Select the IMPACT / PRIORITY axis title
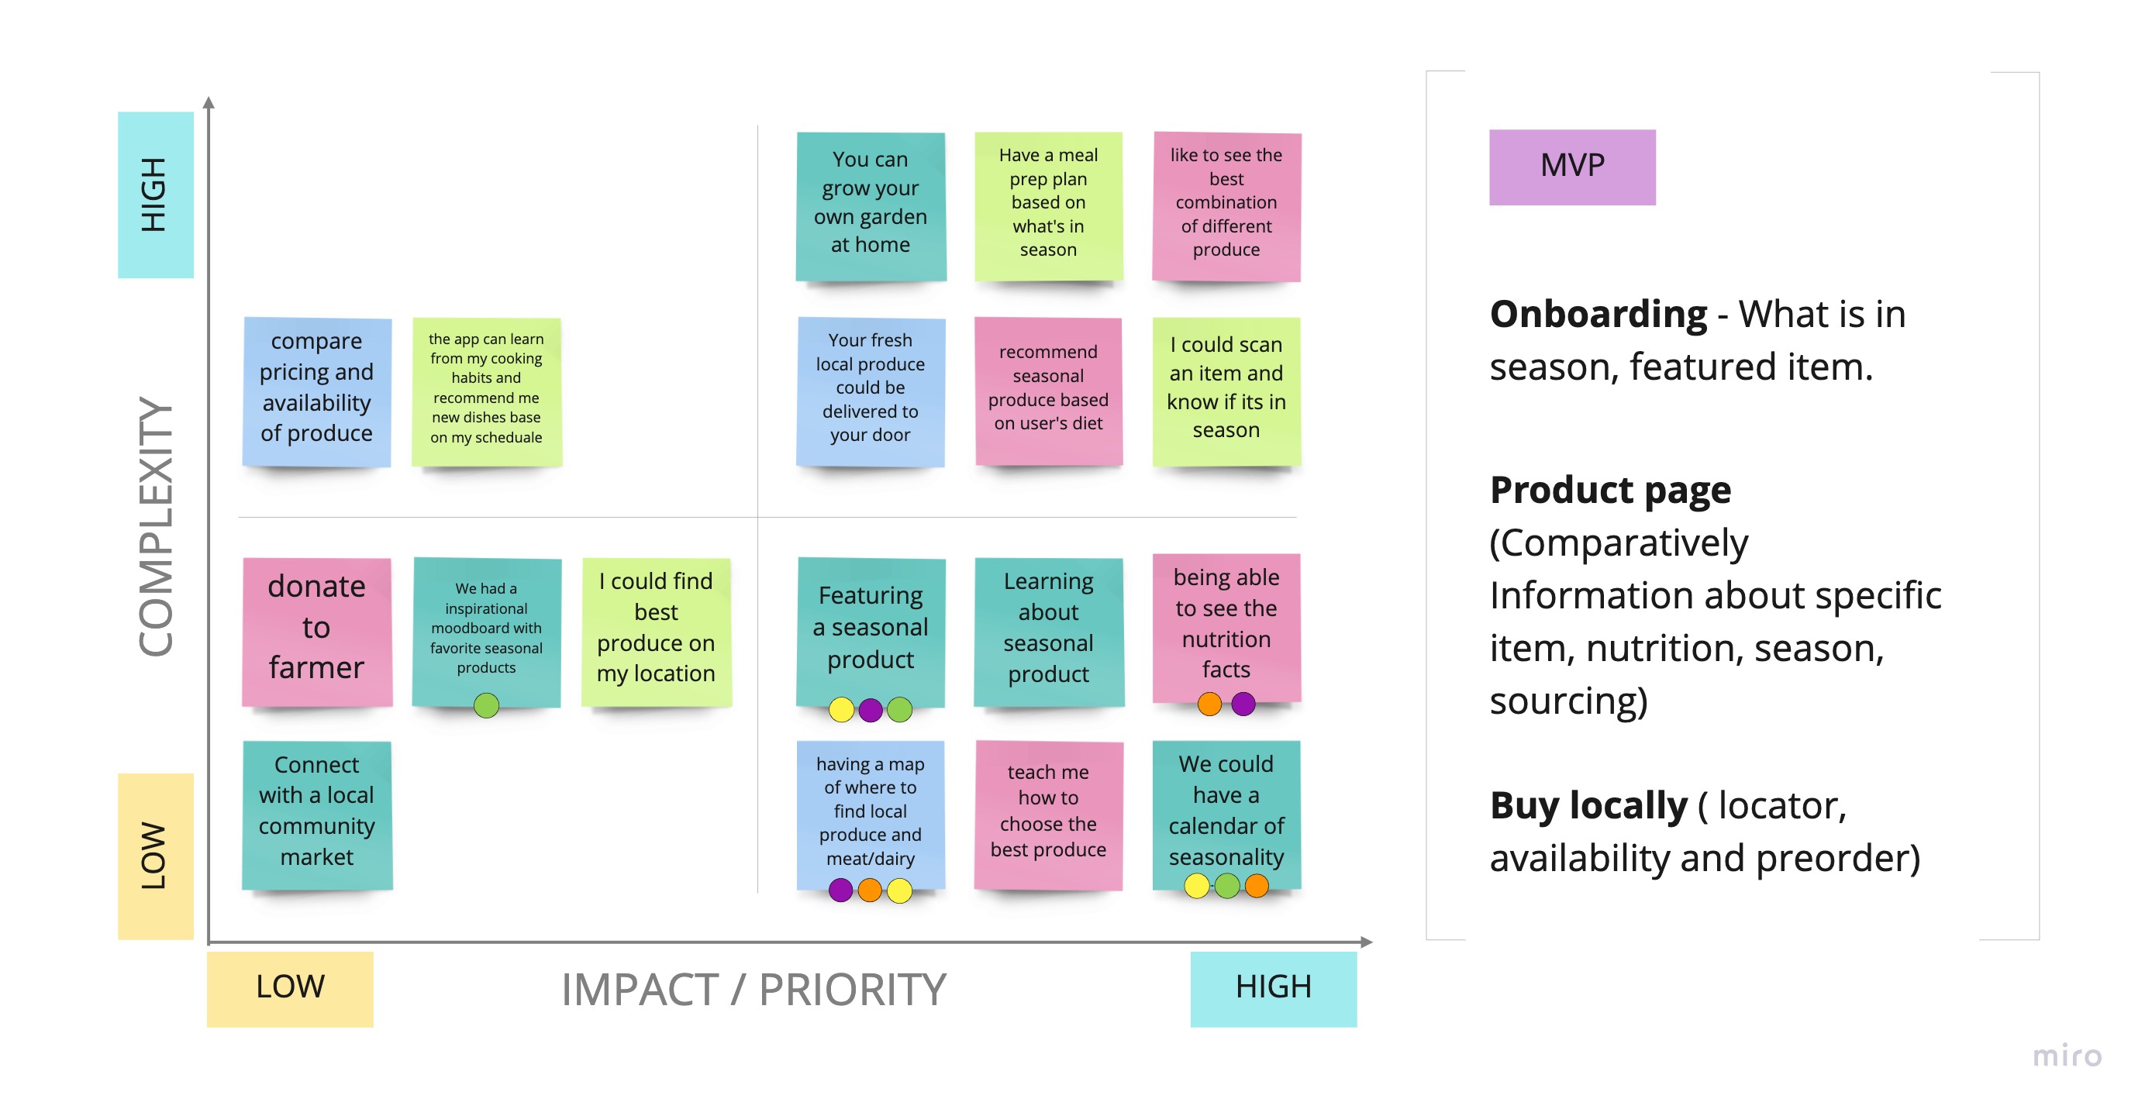This screenshot has width=2152, height=1116. point(754,989)
